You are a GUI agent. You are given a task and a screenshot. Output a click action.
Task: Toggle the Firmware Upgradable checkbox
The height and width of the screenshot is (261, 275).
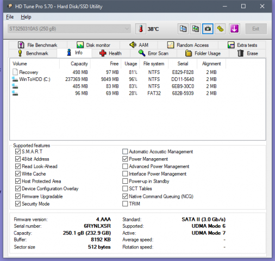[x=18, y=196]
